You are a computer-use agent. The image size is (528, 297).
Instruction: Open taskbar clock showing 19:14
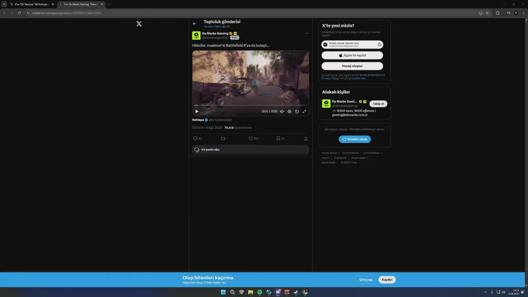click(514, 292)
